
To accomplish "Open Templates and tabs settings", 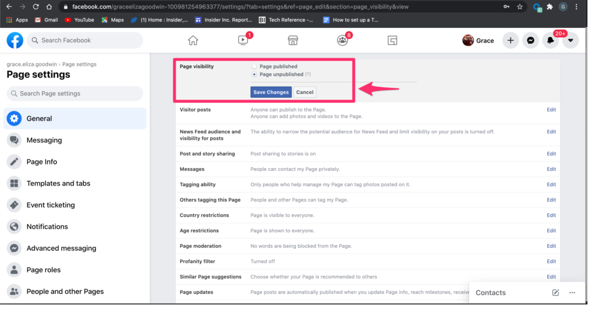I will (x=58, y=183).
